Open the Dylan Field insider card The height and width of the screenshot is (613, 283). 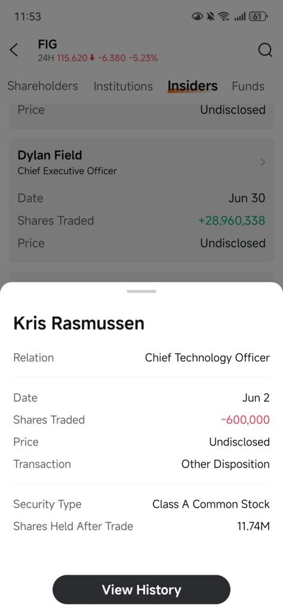coord(141,200)
